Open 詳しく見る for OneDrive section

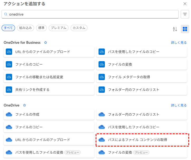(179, 105)
